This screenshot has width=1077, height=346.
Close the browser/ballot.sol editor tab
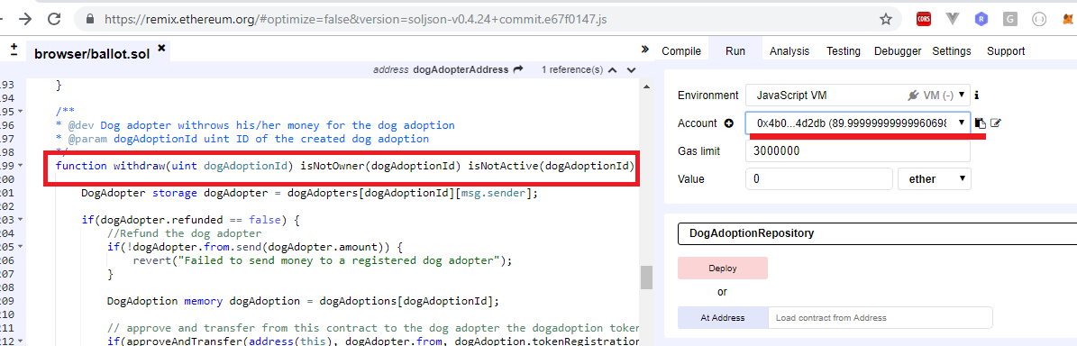pos(161,48)
